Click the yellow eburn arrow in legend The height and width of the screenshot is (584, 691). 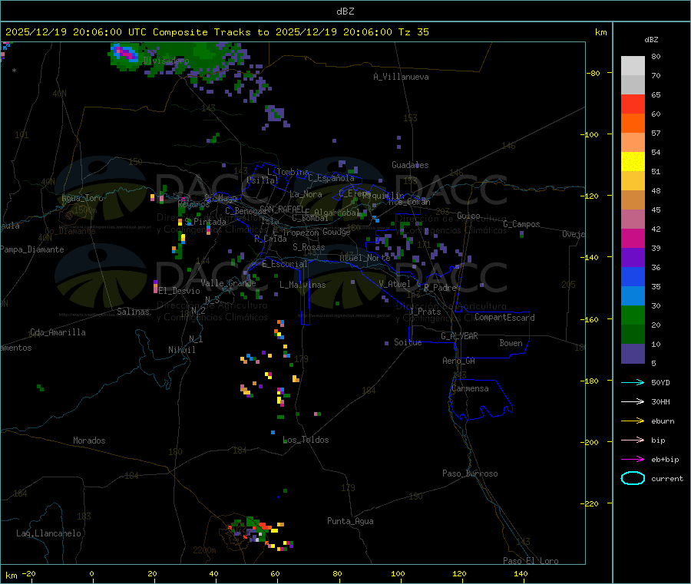pos(633,421)
